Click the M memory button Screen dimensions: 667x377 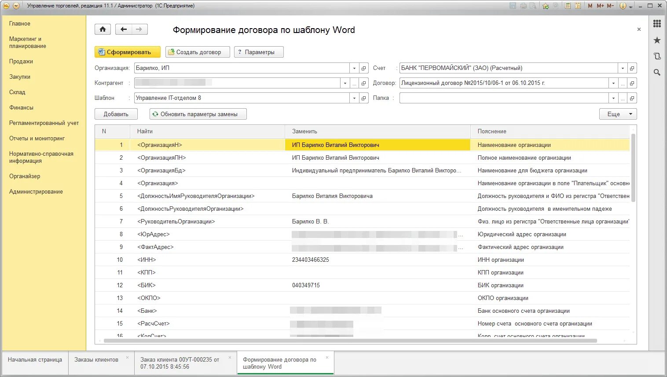click(590, 6)
